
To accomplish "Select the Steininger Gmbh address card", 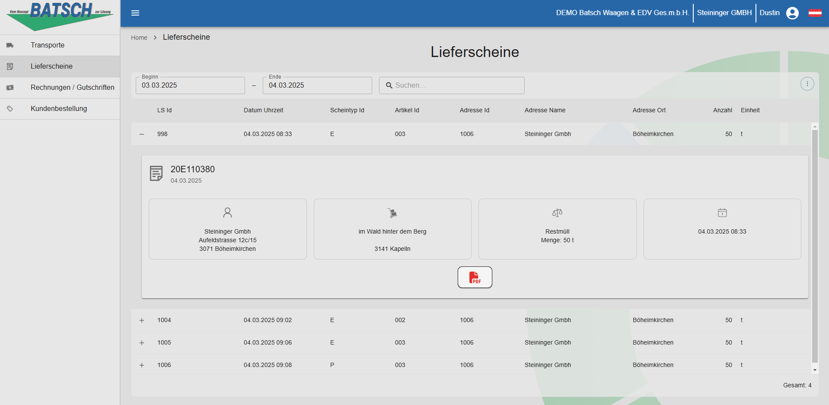I will coord(228,229).
